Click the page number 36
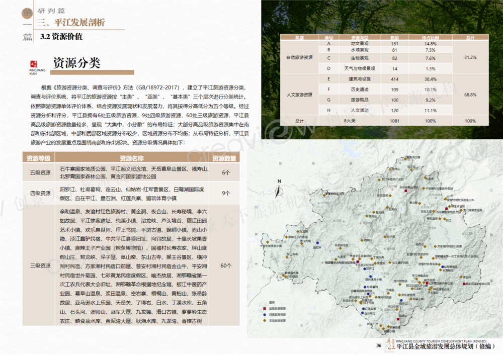Screen dimensions: 503x355 (379, 345)
